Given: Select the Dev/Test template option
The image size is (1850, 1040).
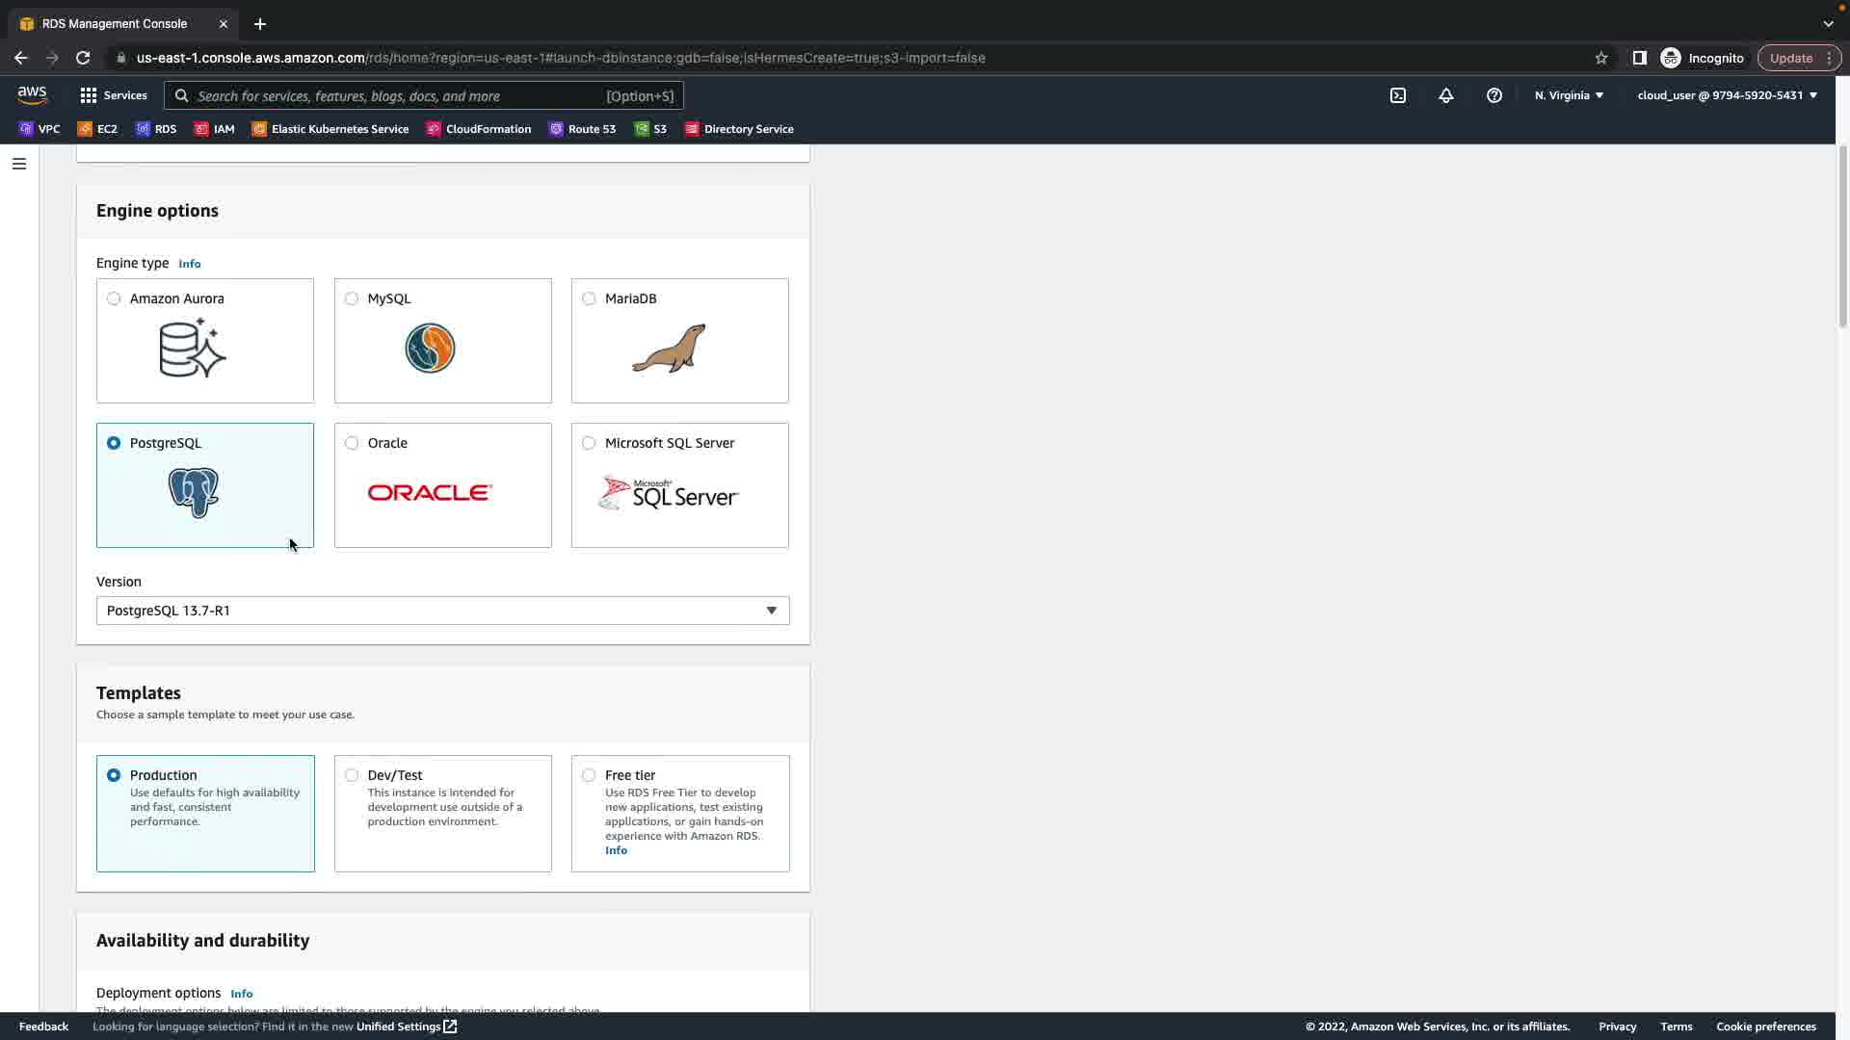Looking at the screenshot, I should (352, 775).
